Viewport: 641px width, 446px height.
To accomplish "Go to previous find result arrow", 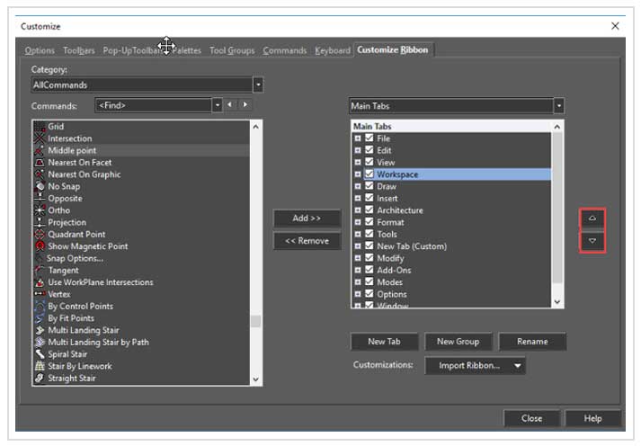I will coord(230,104).
